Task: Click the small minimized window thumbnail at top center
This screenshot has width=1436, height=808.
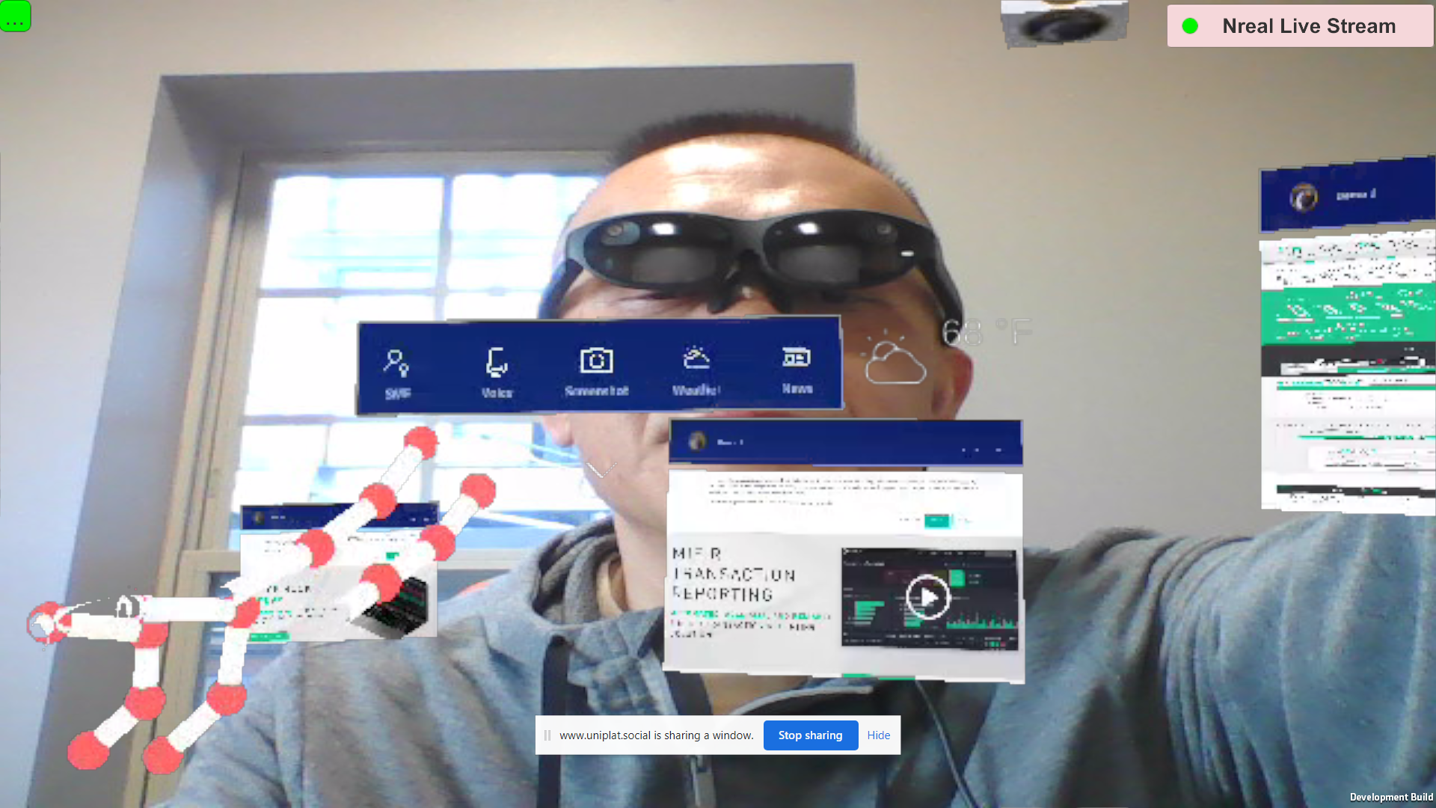Action: click(x=1064, y=23)
